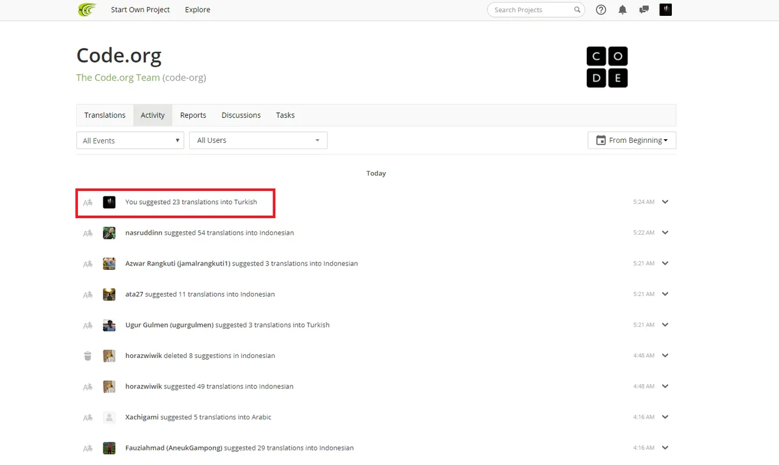Open The Code.org Team link
Viewport: 779px width, 465px height.
118,78
